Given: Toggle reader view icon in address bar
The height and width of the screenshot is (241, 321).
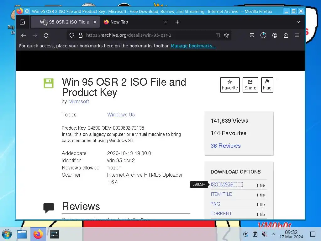Looking at the screenshot, I should (x=218, y=35).
